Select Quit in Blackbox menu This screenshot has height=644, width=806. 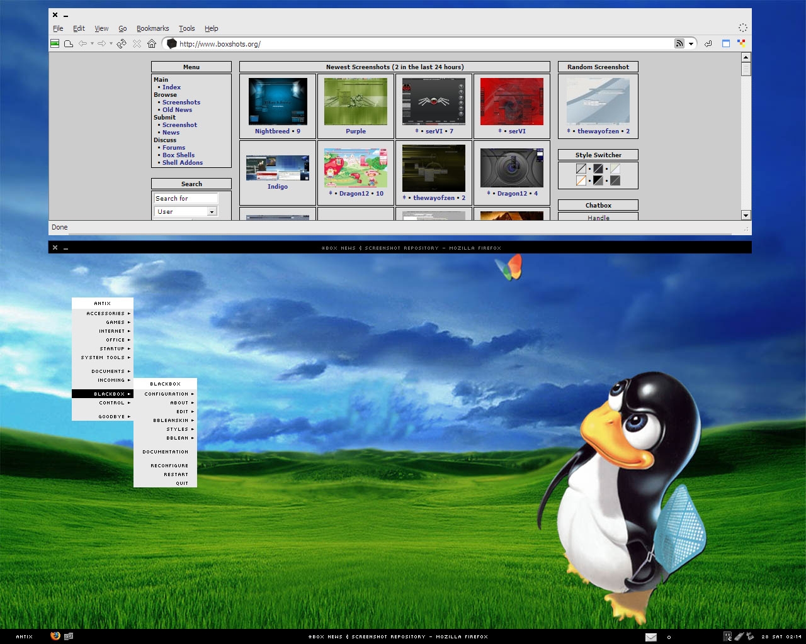[x=166, y=483]
